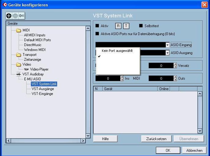
Task: Click the Zurücksetzen button
Action: click(x=156, y=139)
